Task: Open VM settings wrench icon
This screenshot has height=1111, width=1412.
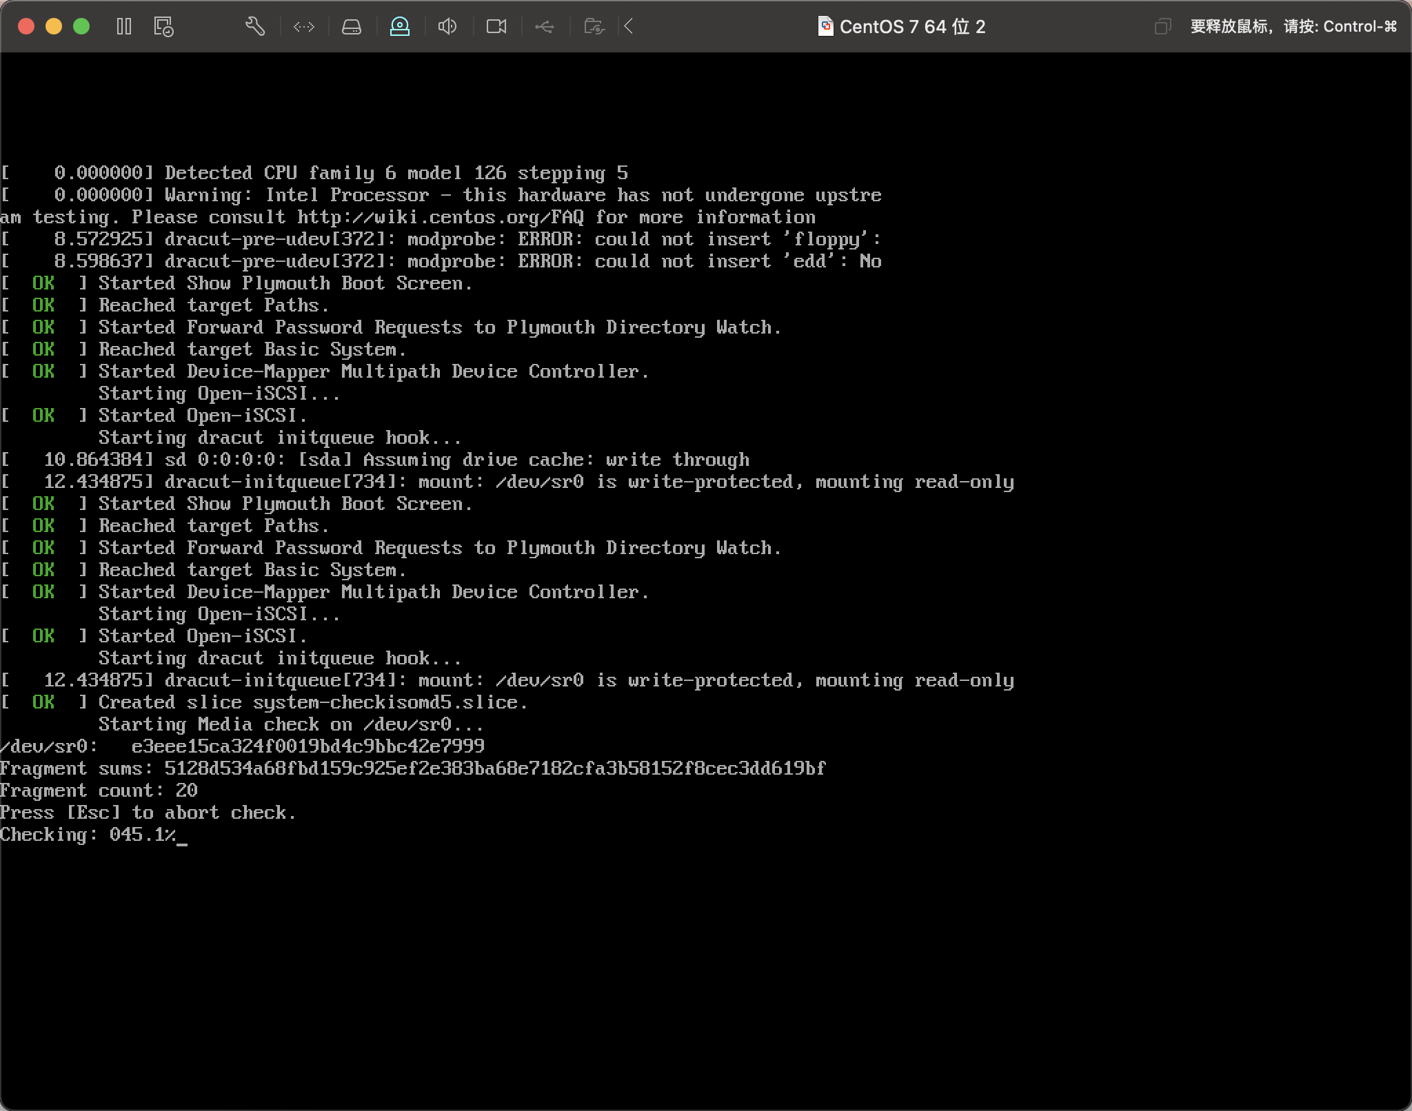Action: click(x=255, y=27)
